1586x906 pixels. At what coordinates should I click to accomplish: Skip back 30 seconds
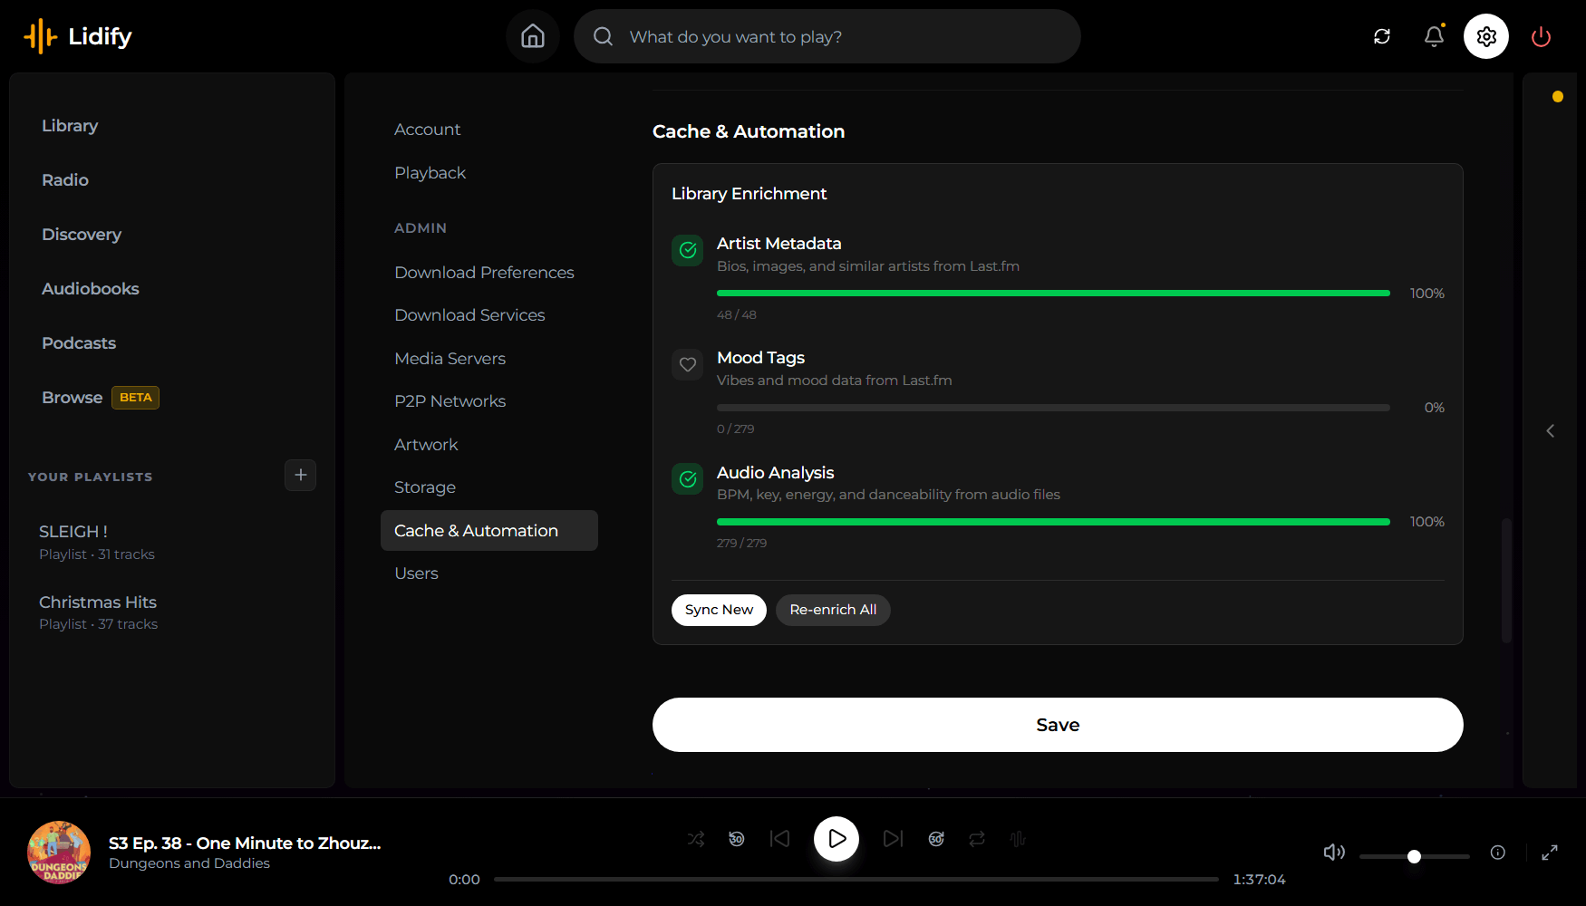click(737, 839)
